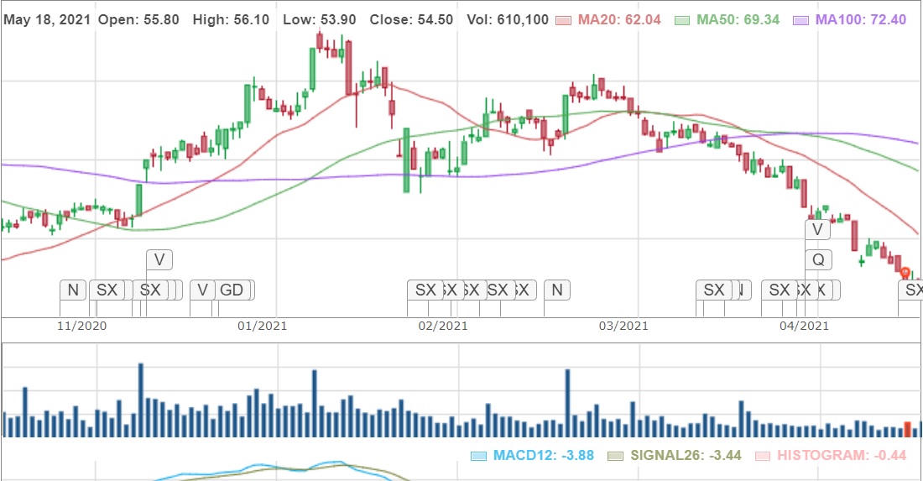Click the first SX marker beside N
The image size is (923, 481).
pyautogui.click(x=107, y=290)
